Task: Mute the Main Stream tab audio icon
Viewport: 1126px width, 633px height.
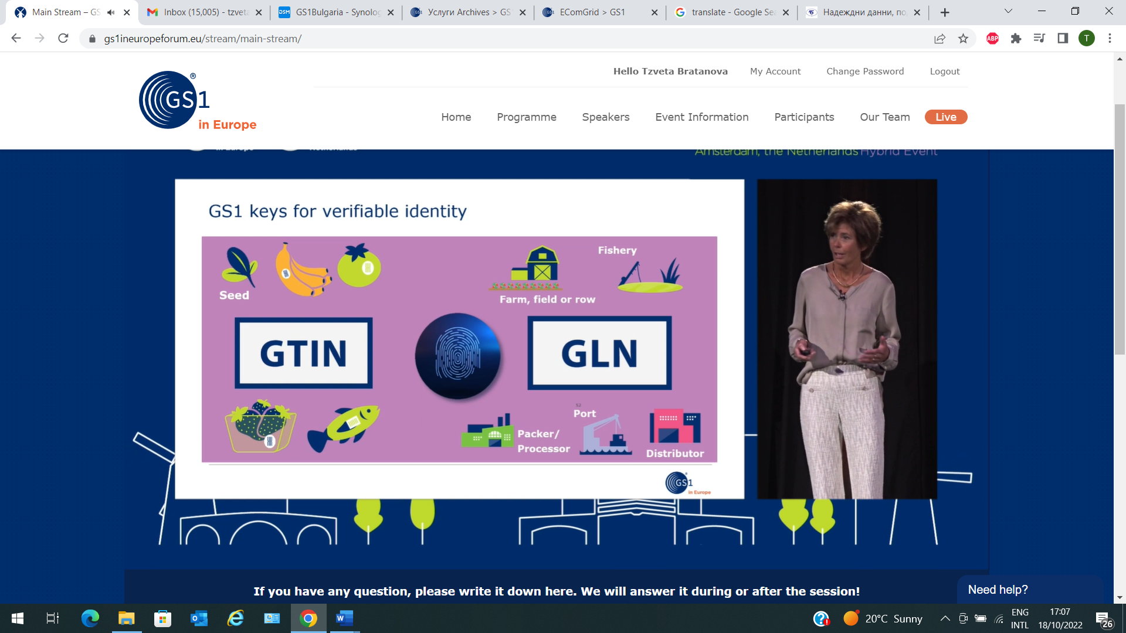Action: 111,12
